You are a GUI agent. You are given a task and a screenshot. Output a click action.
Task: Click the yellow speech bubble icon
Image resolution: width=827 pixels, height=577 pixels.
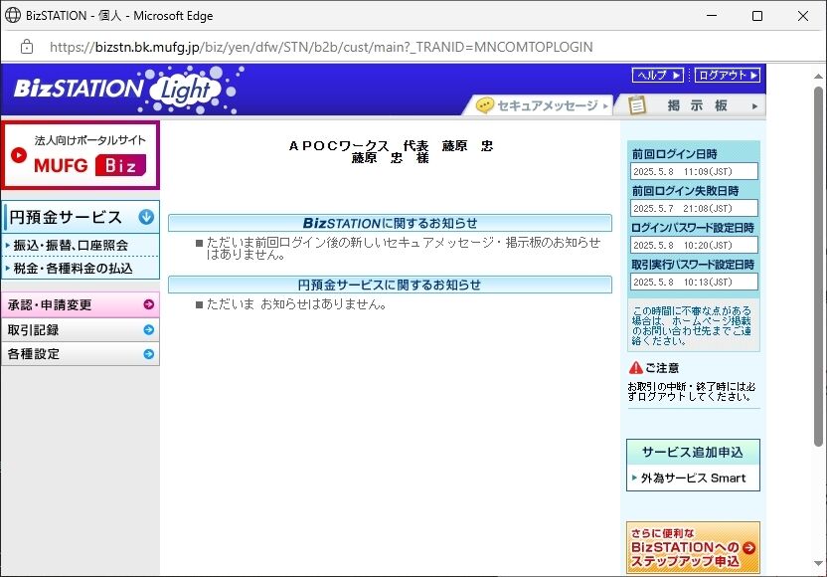click(484, 105)
